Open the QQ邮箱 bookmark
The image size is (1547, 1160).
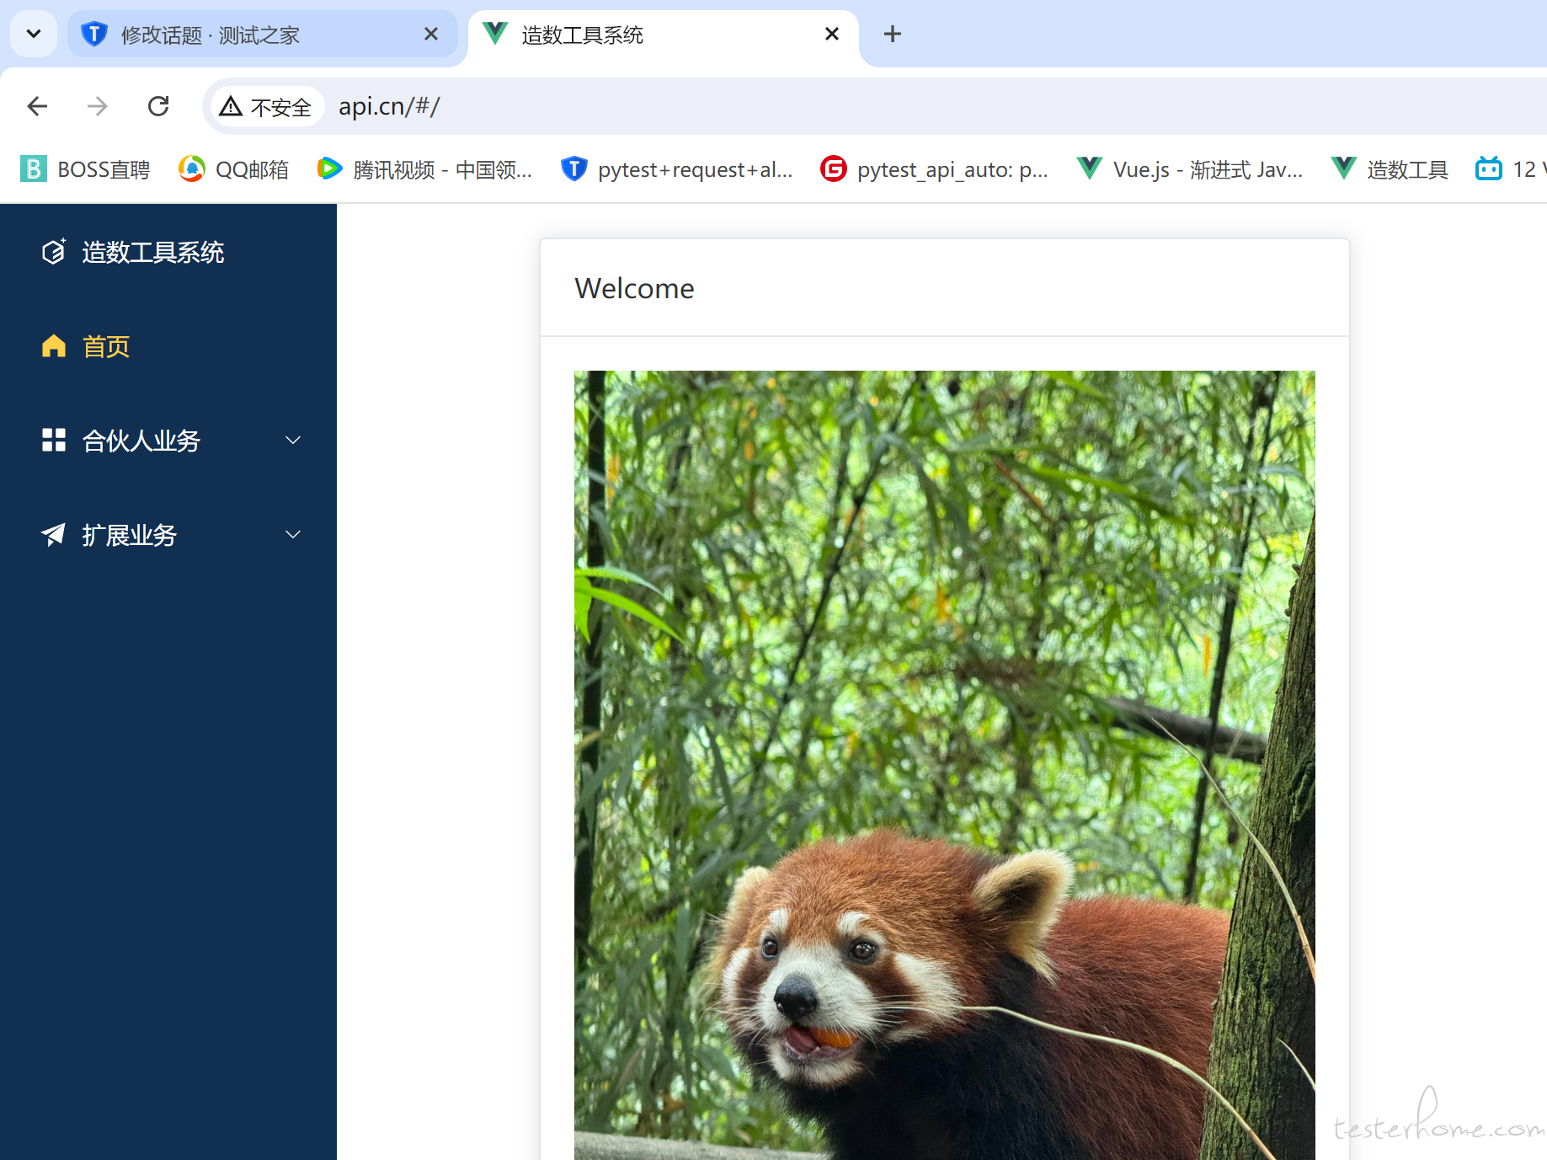[x=233, y=169]
